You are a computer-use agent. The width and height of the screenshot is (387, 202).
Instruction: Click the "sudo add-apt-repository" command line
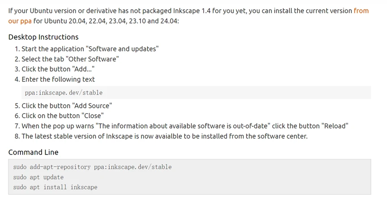92,167
